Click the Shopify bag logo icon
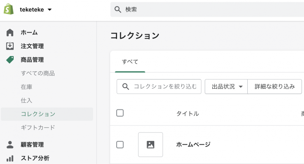This screenshot has height=164, width=304. click(9, 9)
